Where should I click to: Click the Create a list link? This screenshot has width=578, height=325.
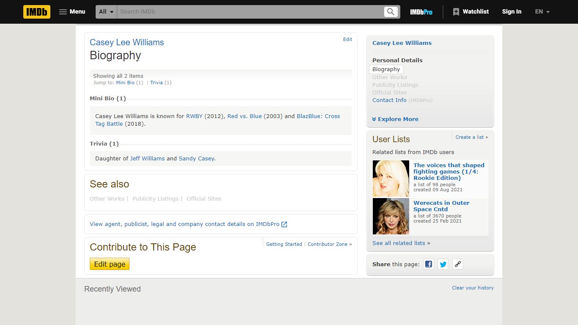(470, 137)
